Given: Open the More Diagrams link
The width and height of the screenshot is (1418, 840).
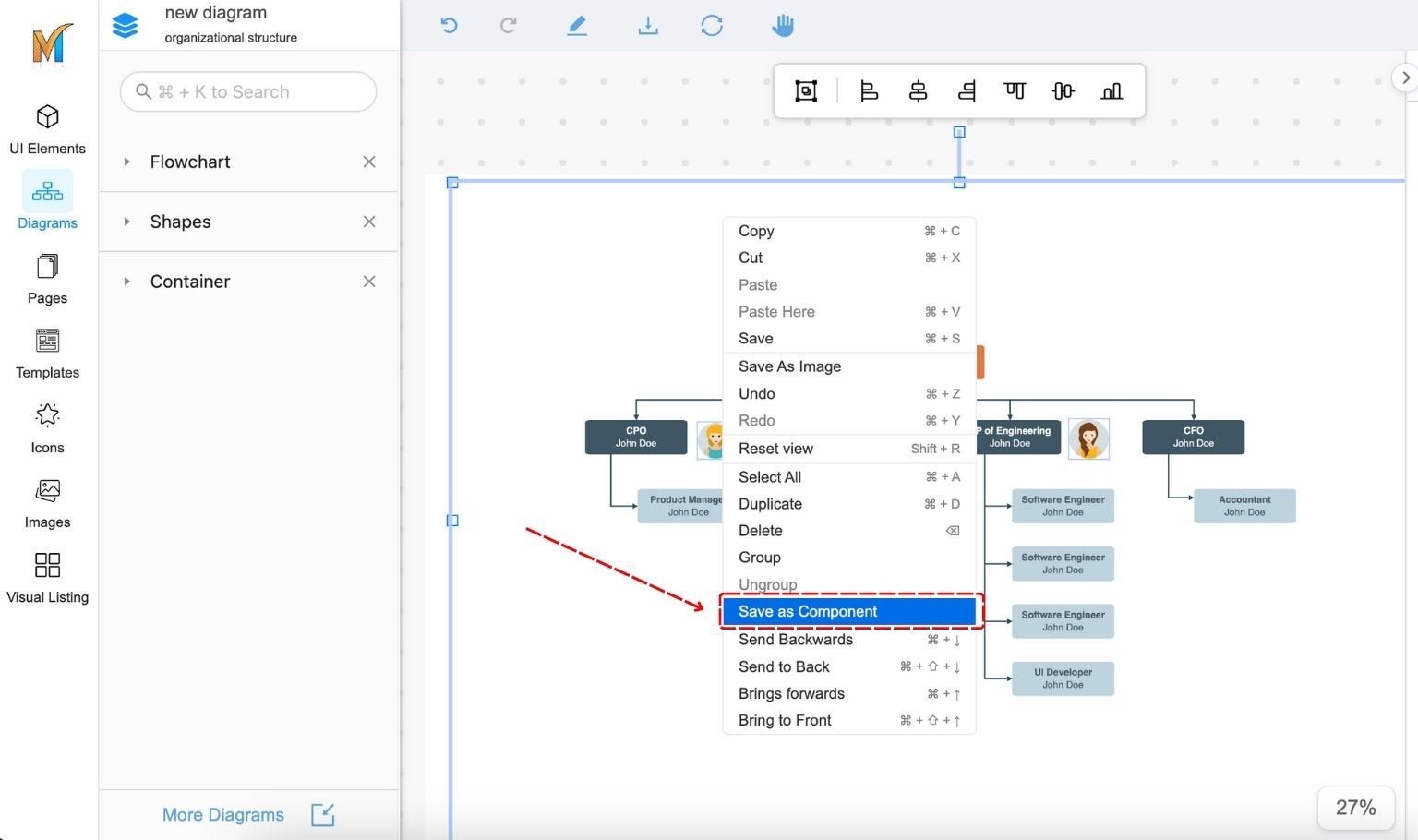Looking at the screenshot, I should point(223,815).
